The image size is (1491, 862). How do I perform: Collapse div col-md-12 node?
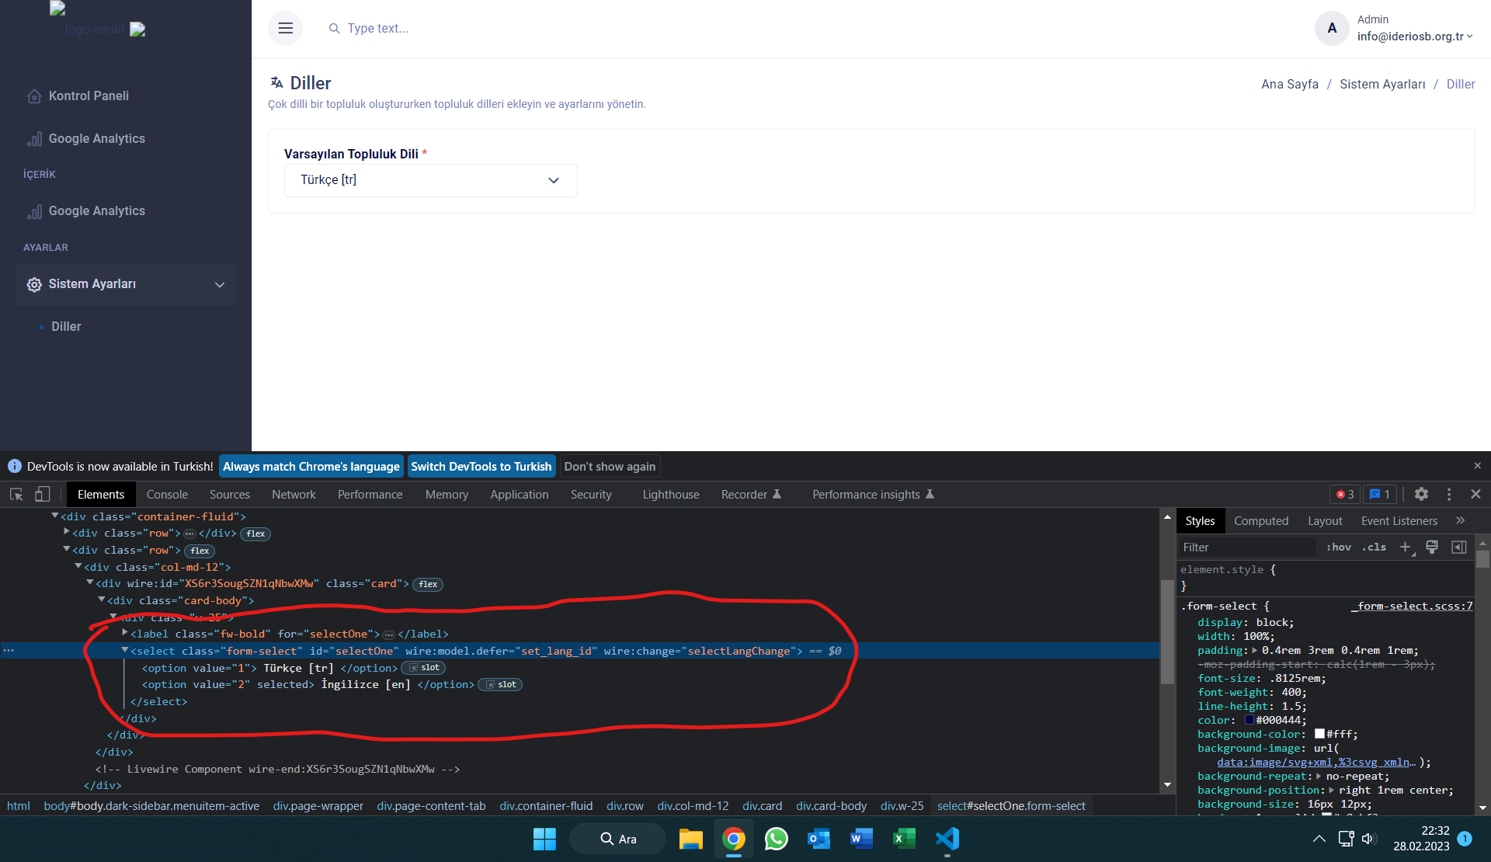[x=78, y=566]
